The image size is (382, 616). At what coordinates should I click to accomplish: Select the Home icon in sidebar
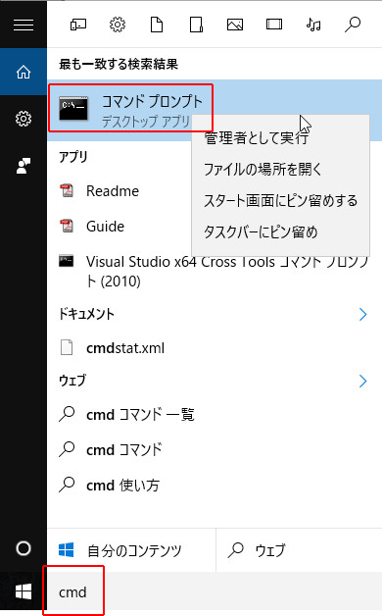click(x=24, y=72)
